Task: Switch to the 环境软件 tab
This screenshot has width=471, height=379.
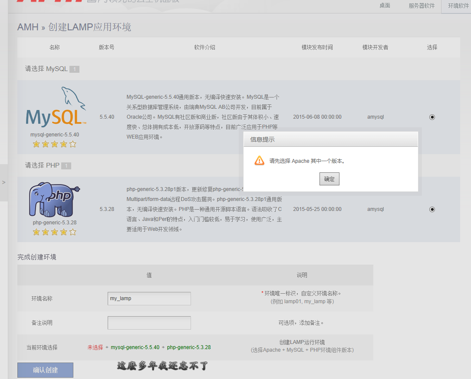Action: (458, 6)
